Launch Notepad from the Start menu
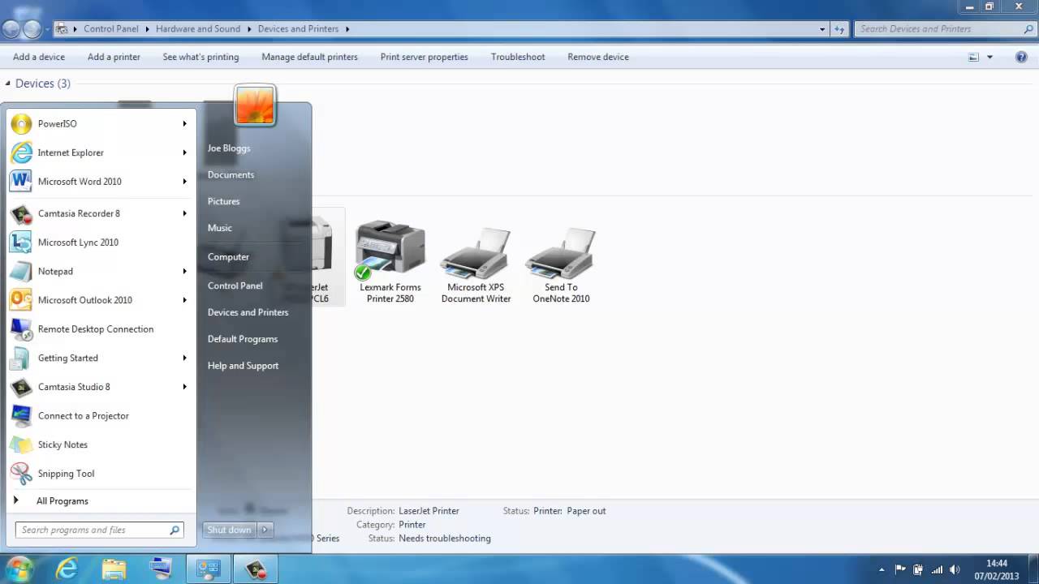This screenshot has height=584, width=1039. (x=99, y=271)
